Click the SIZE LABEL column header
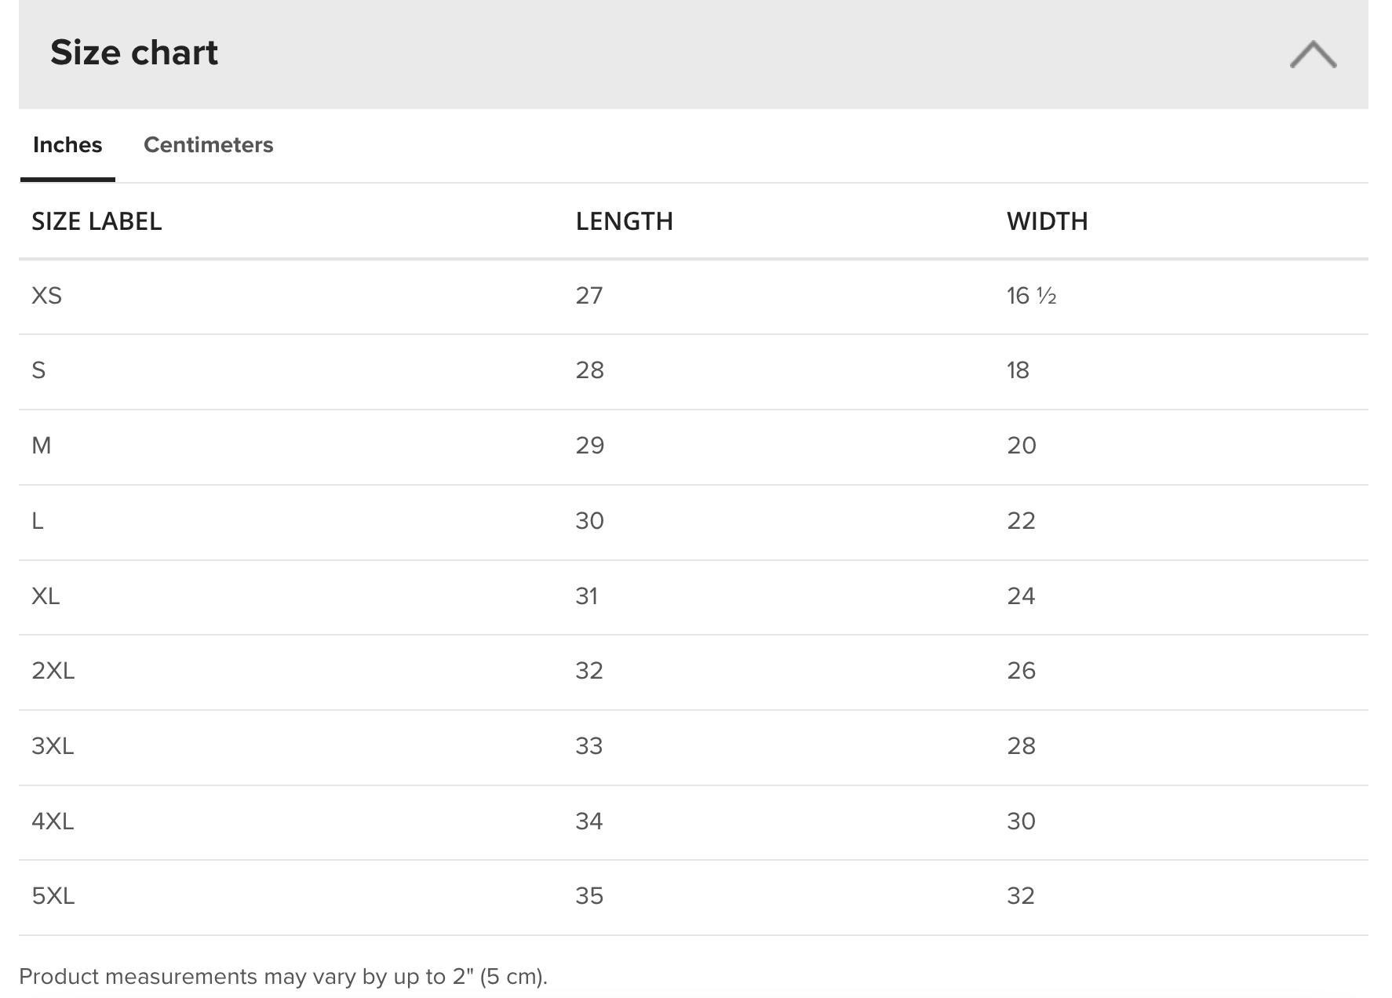This screenshot has height=998, width=1392. (x=97, y=221)
